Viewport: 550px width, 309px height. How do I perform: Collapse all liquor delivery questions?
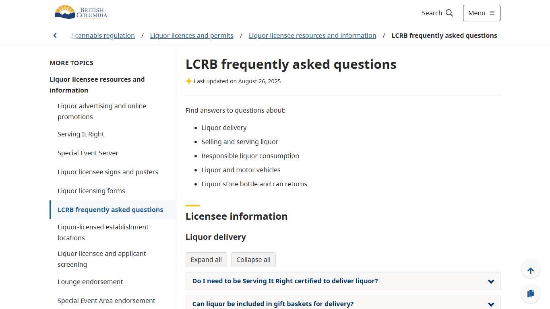(x=253, y=260)
